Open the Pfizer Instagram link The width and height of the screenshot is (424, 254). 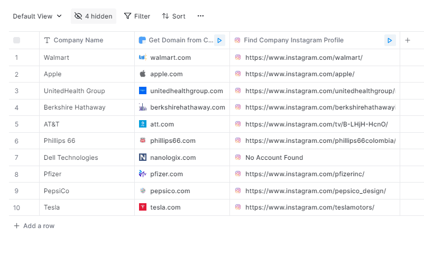(305, 174)
